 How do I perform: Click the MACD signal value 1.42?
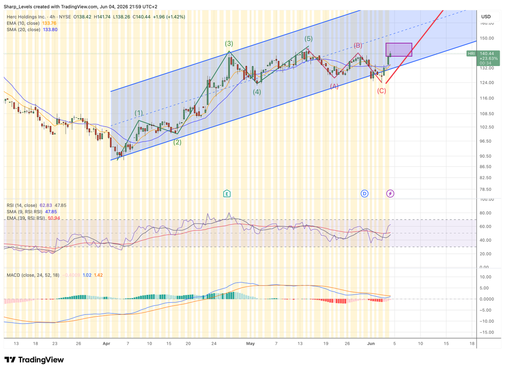coord(98,275)
